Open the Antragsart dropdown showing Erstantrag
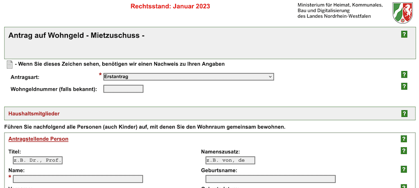The image size is (419, 188). point(188,77)
